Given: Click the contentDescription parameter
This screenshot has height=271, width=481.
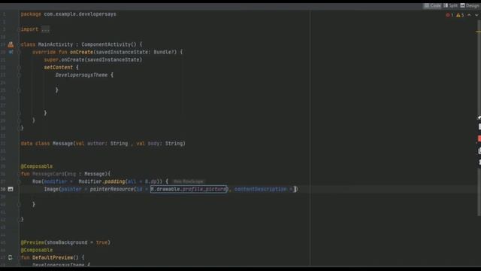Looking at the screenshot, I should click(x=261, y=189).
